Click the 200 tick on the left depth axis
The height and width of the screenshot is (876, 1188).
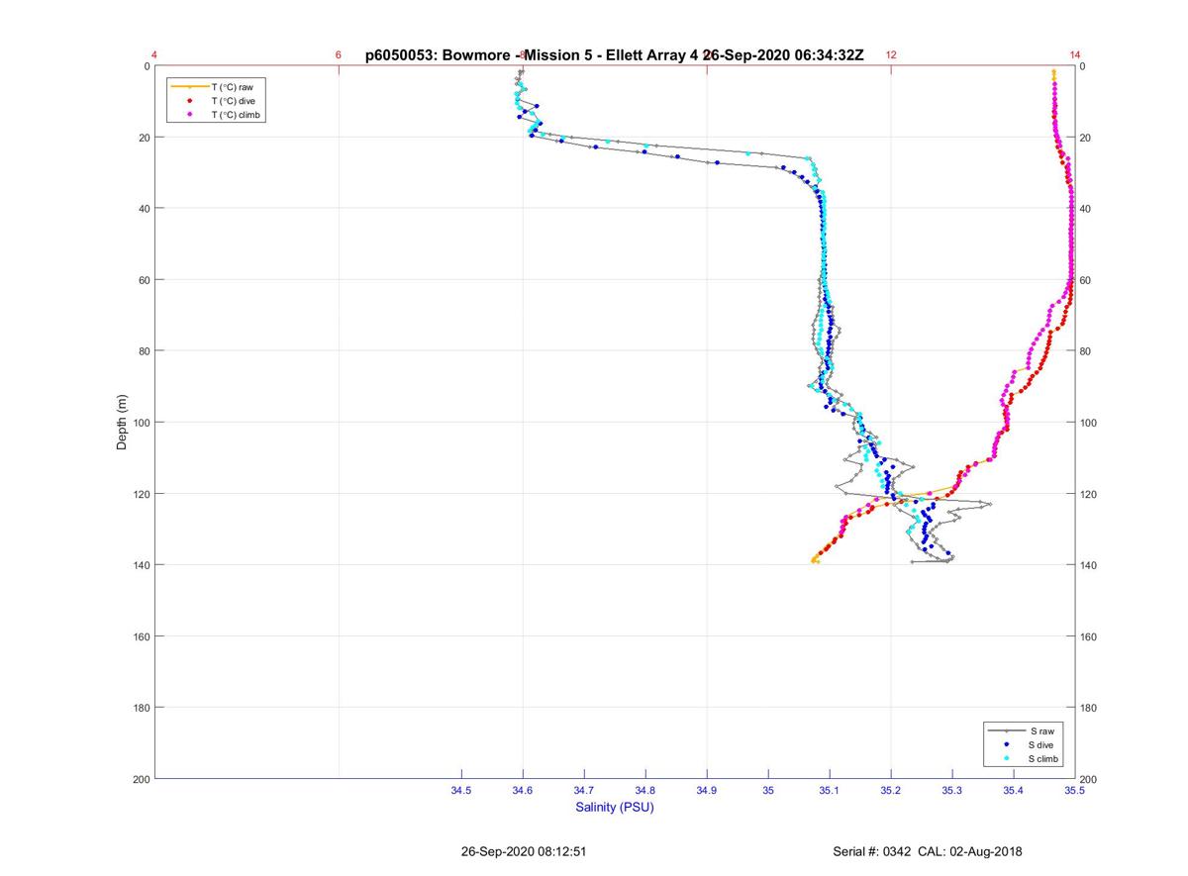141,779
